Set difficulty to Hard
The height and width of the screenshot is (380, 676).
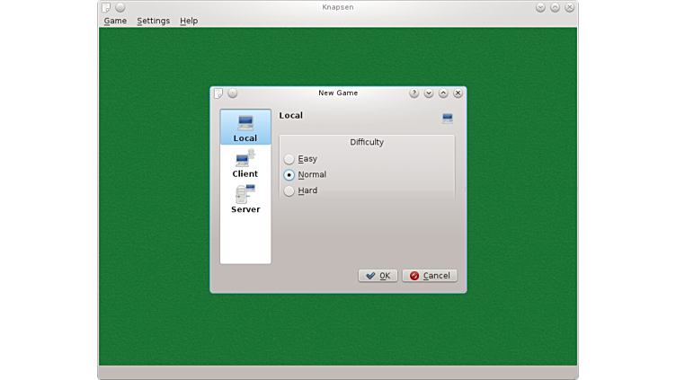point(289,190)
